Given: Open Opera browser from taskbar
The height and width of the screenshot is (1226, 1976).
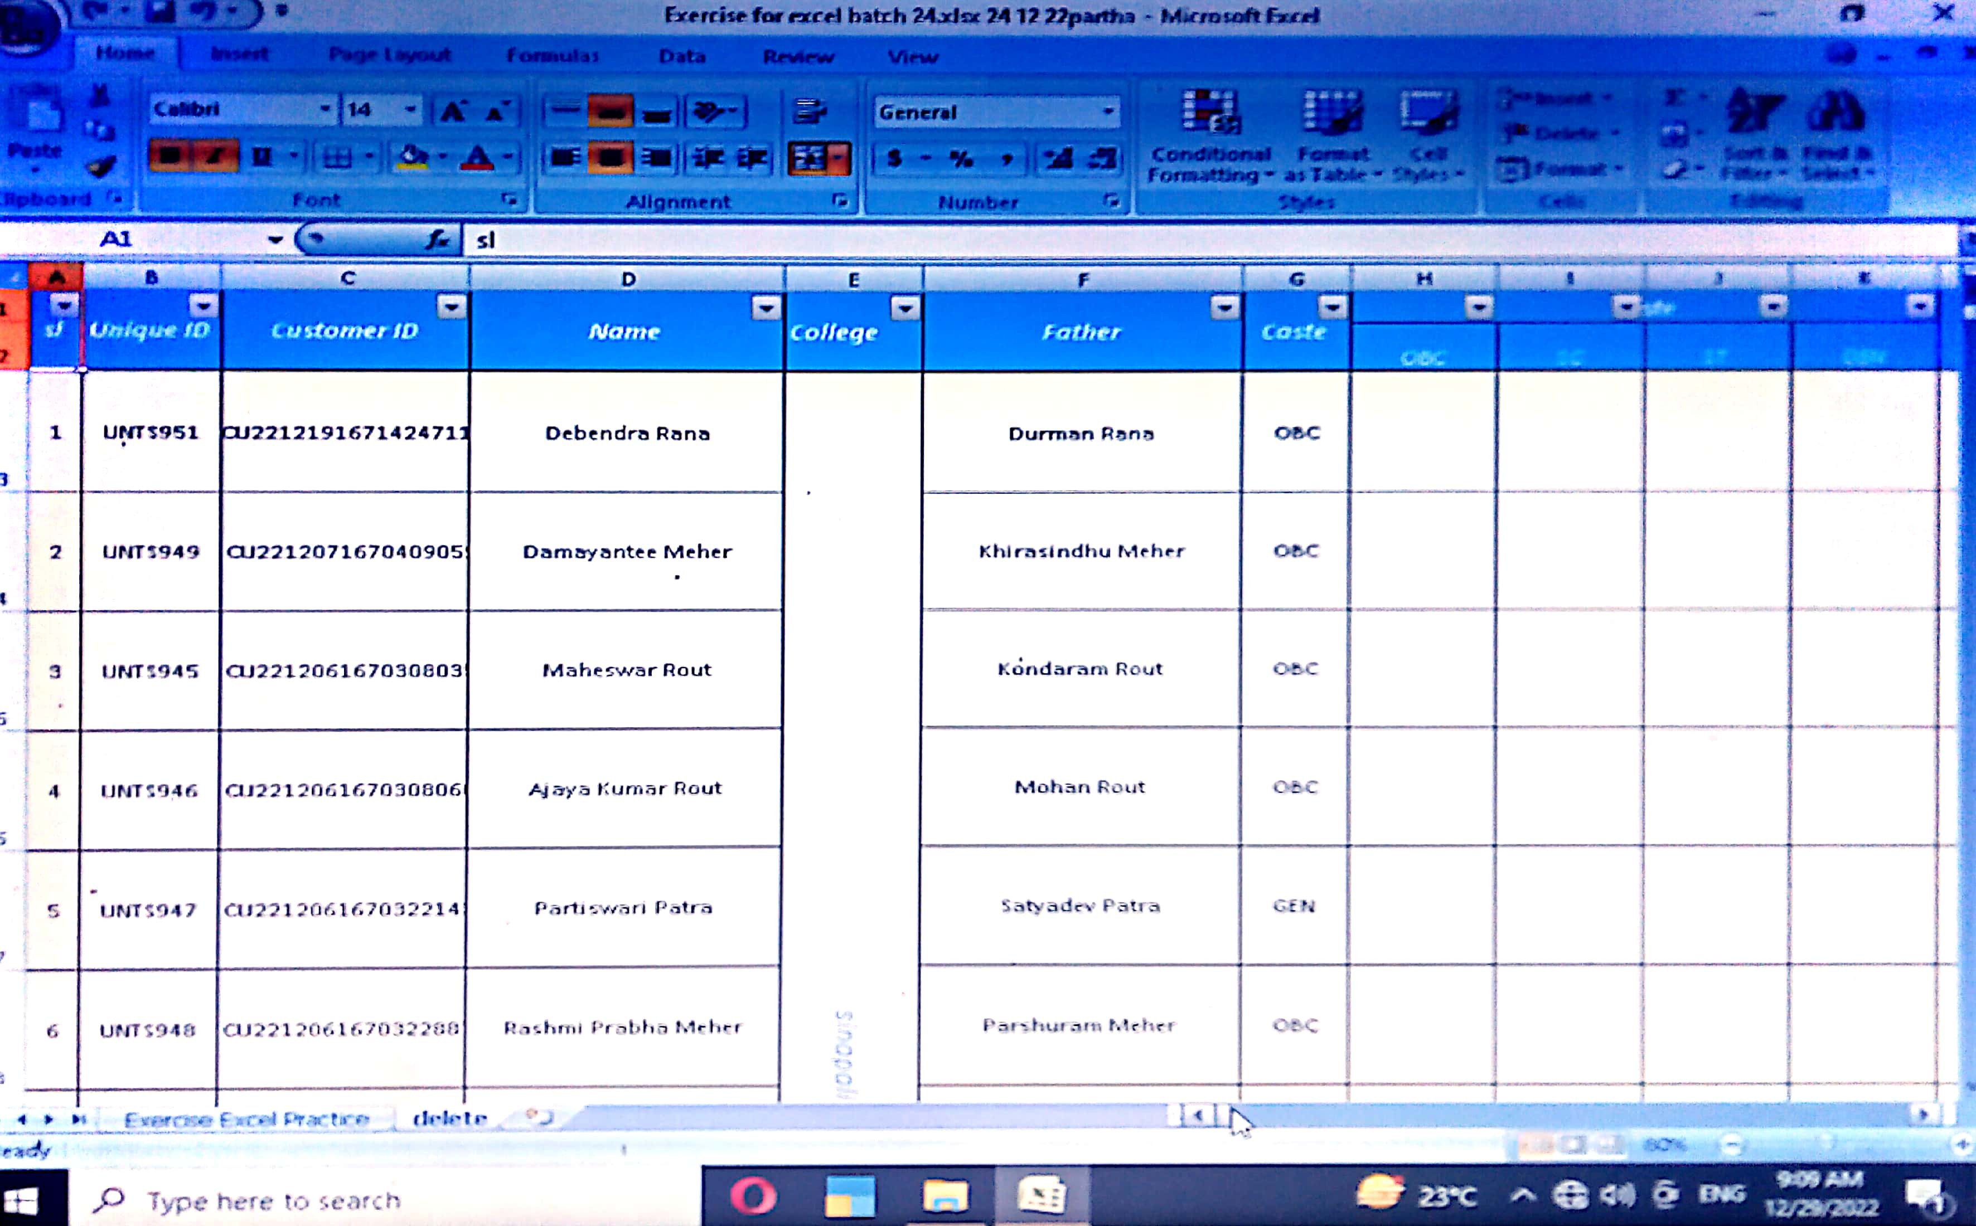Looking at the screenshot, I should pos(753,1197).
